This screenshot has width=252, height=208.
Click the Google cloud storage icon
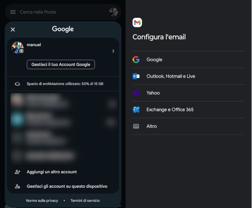pos(17,84)
